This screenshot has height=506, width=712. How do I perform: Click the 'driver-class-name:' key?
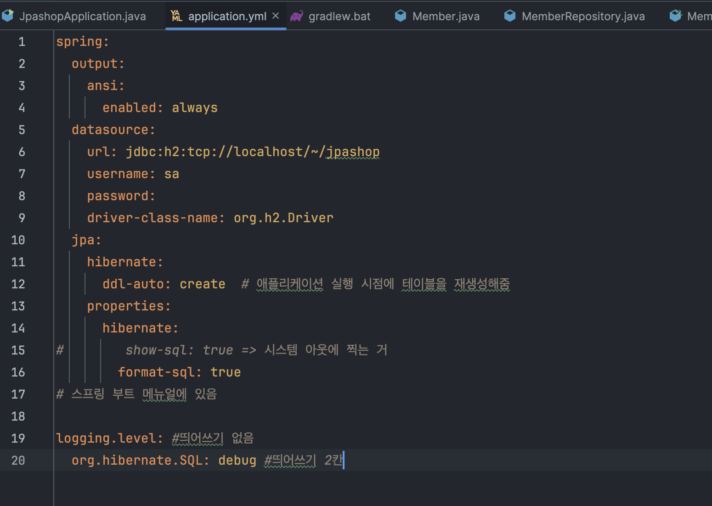click(x=156, y=218)
